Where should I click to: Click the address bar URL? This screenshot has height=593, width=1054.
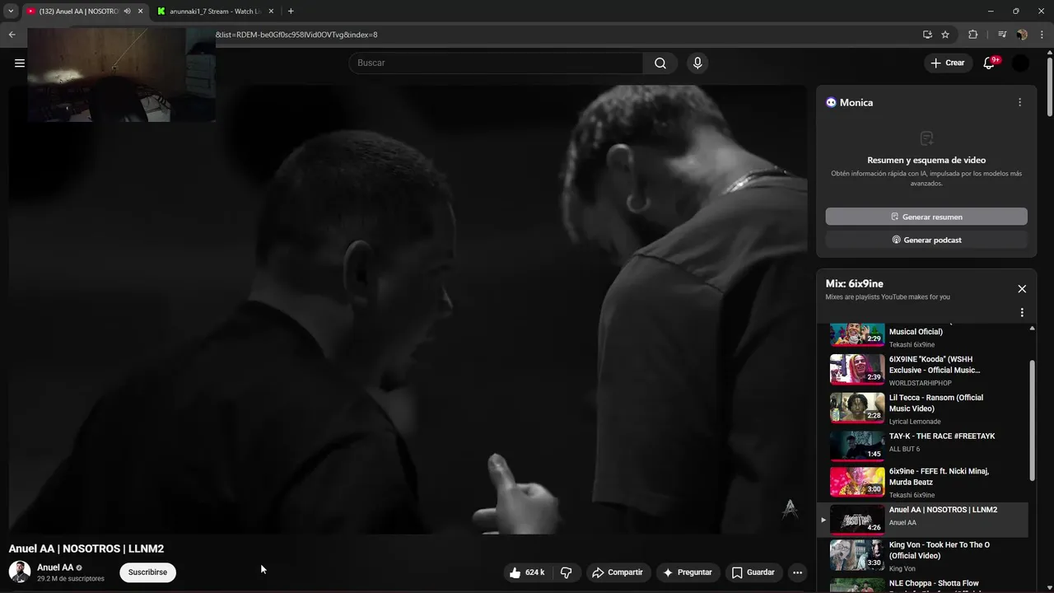pos(296,35)
